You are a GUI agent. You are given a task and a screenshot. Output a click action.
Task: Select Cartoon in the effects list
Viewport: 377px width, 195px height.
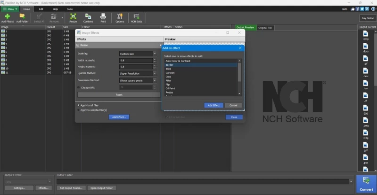point(170,73)
